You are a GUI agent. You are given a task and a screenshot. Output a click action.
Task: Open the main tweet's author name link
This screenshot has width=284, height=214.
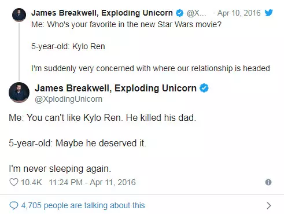(116, 88)
